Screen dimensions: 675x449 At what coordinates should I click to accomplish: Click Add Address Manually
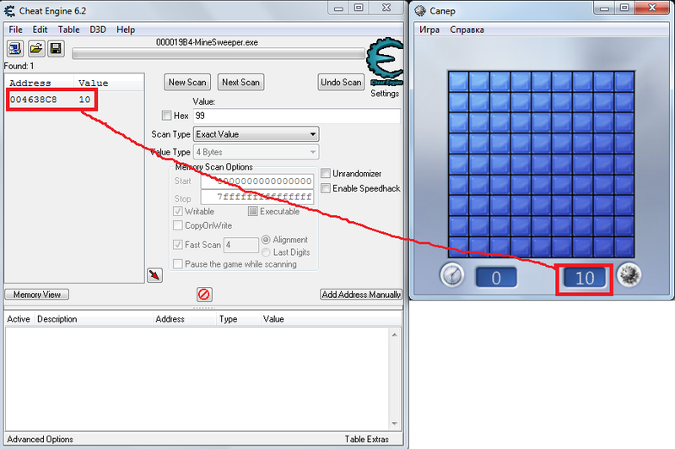coord(361,295)
